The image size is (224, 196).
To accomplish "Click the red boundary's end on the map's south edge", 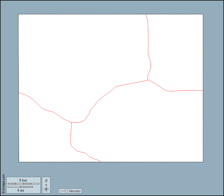I will tap(101, 162).
